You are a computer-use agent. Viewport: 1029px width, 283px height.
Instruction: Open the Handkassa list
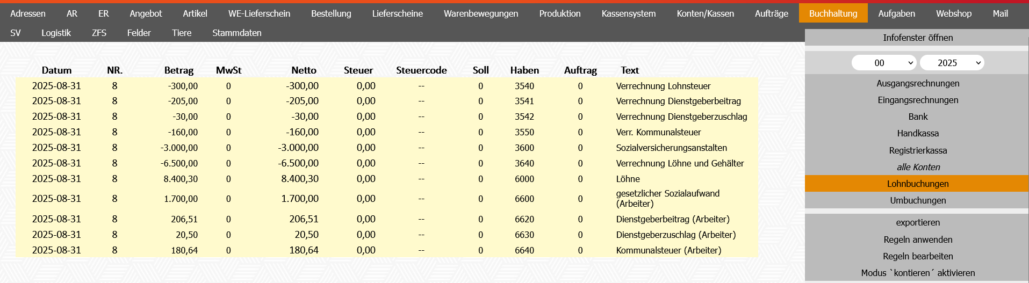[x=917, y=133]
